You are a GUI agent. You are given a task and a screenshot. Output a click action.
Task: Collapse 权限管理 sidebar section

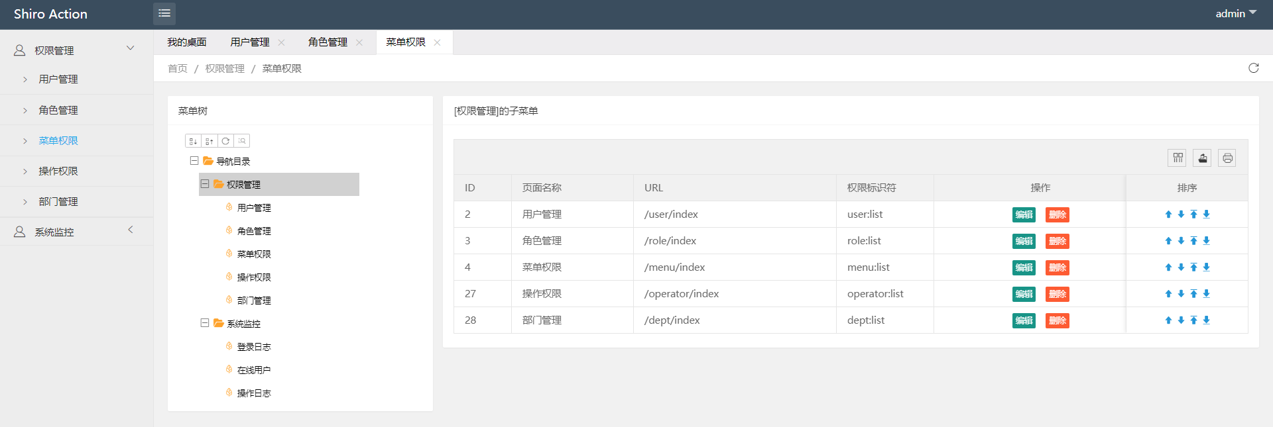[x=131, y=48]
